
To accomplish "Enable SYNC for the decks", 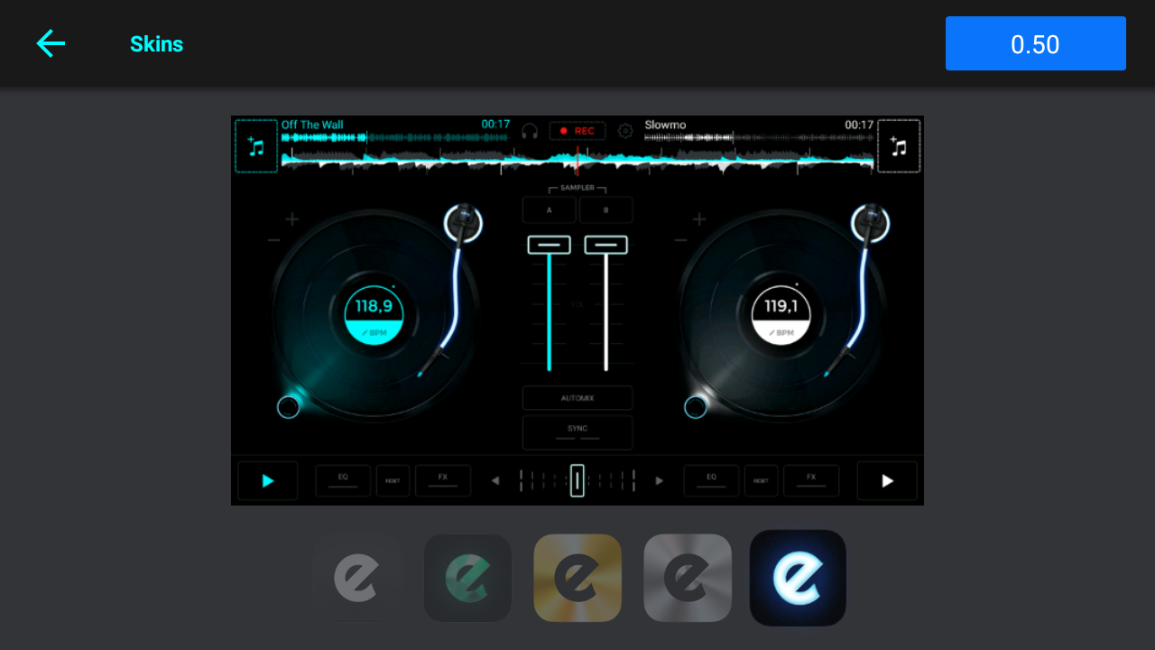I will [x=577, y=432].
